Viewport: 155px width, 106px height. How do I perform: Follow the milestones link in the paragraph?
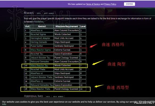tap(38, 22)
